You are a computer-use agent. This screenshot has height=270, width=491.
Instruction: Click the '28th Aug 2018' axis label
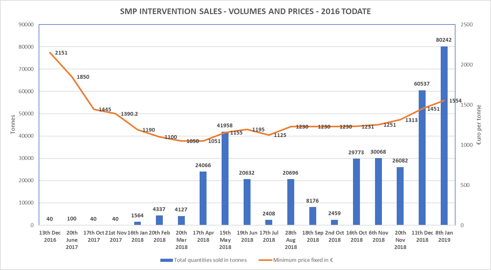pyautogui.click(x=291, y=240)
